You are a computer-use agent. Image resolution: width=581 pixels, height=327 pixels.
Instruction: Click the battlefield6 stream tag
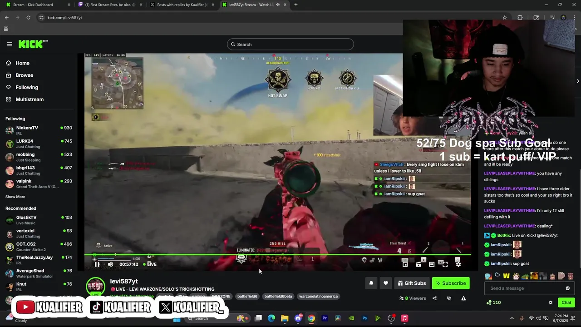tap(247, 296)
